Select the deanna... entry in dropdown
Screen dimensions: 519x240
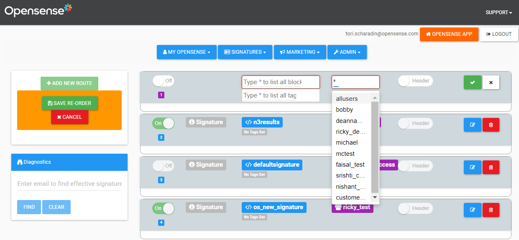click(351, 121)
